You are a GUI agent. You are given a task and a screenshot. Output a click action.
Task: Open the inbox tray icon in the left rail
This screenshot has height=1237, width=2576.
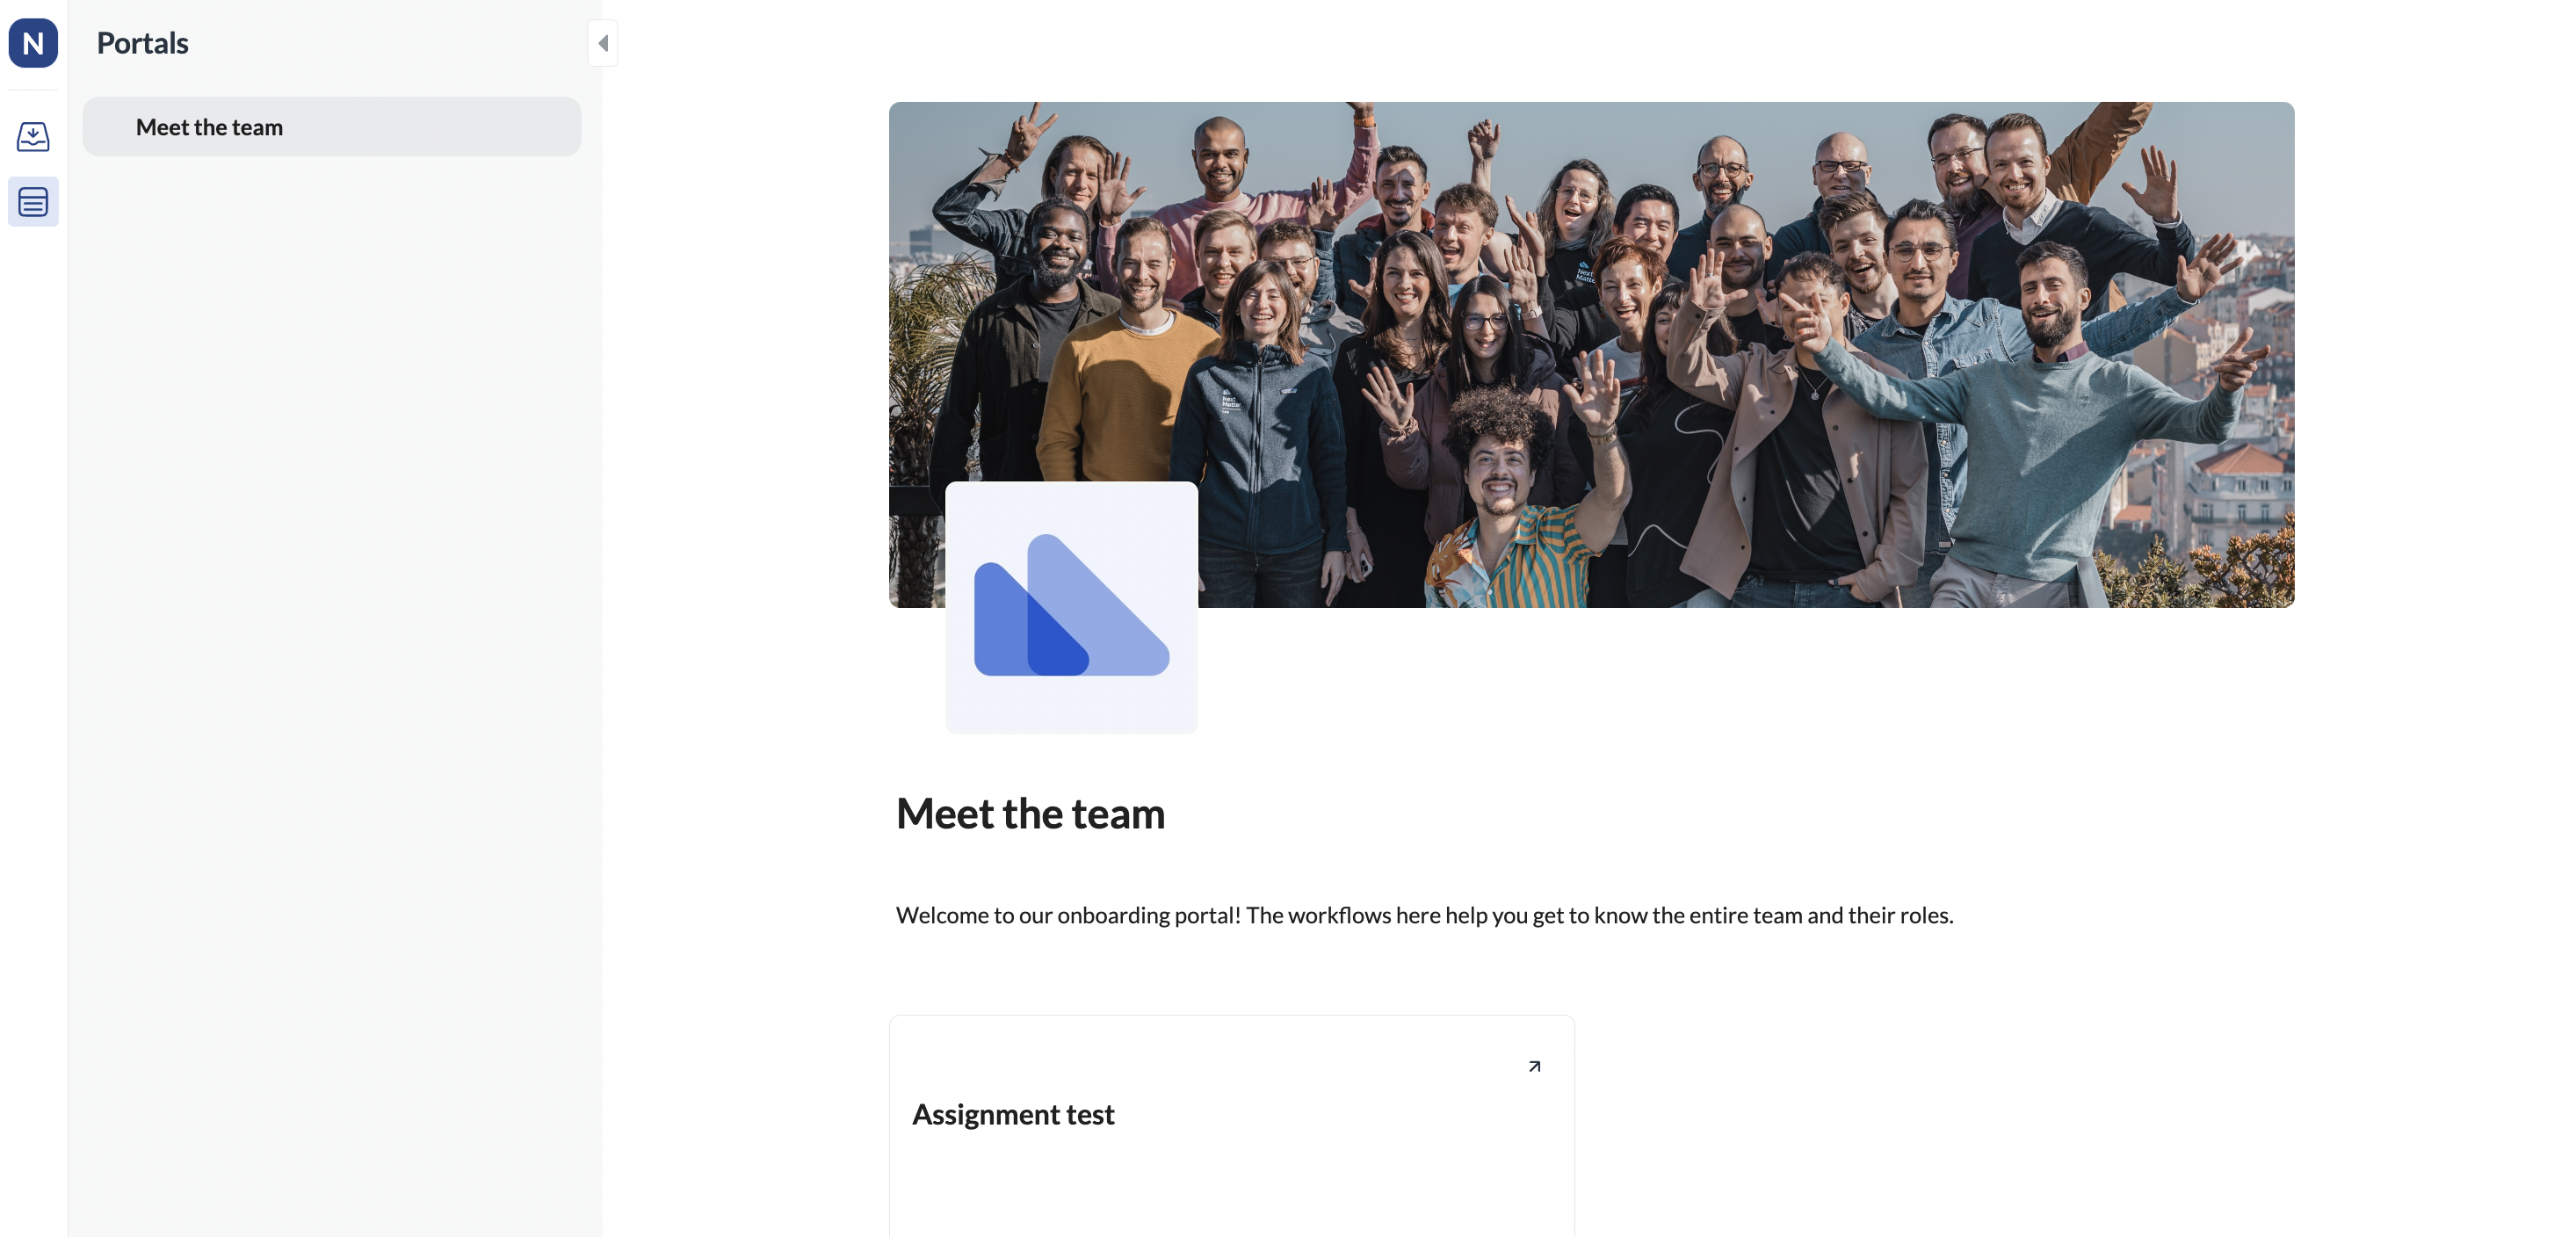click(x=33, y=136)
